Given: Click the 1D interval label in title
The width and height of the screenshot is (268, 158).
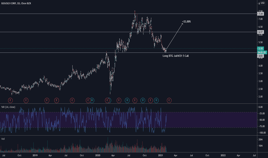Looking at the screenshot, I should [x=18, y=3].
